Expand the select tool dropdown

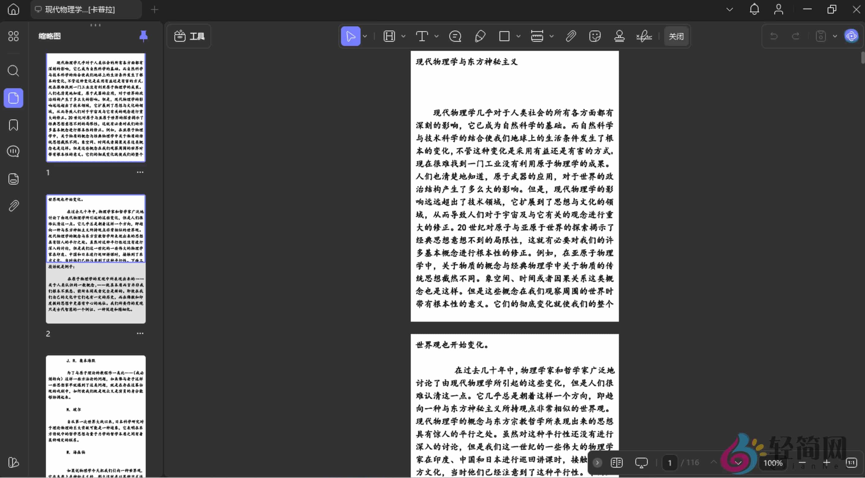point(365,36)
